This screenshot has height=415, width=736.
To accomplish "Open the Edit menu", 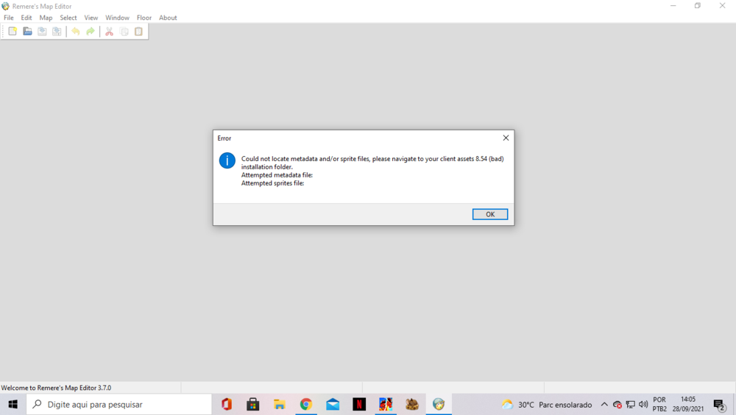I will (x=26, y=18).
